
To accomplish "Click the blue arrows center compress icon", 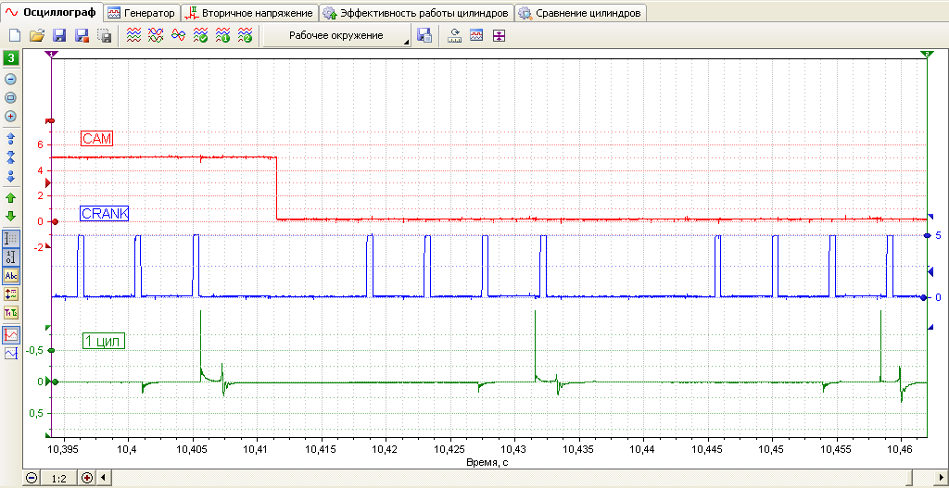I will 10,157.
